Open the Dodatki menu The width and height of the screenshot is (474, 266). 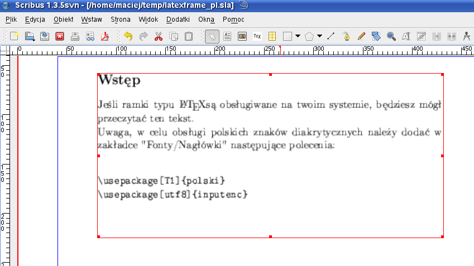tap(178, 20)
